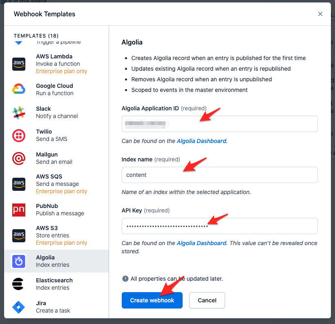Click the Algolia stopwatch icon

[19, 261]
